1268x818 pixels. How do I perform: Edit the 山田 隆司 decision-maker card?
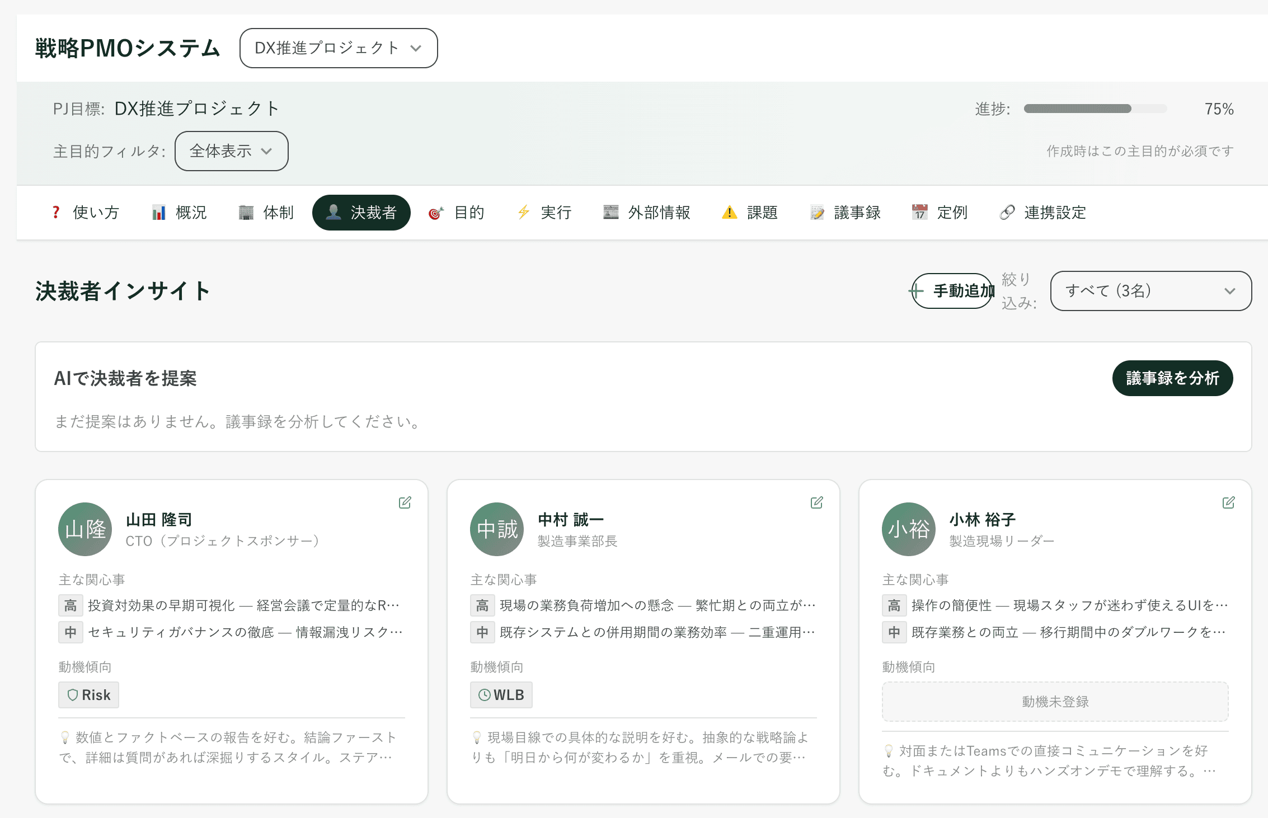pos(405,502)
